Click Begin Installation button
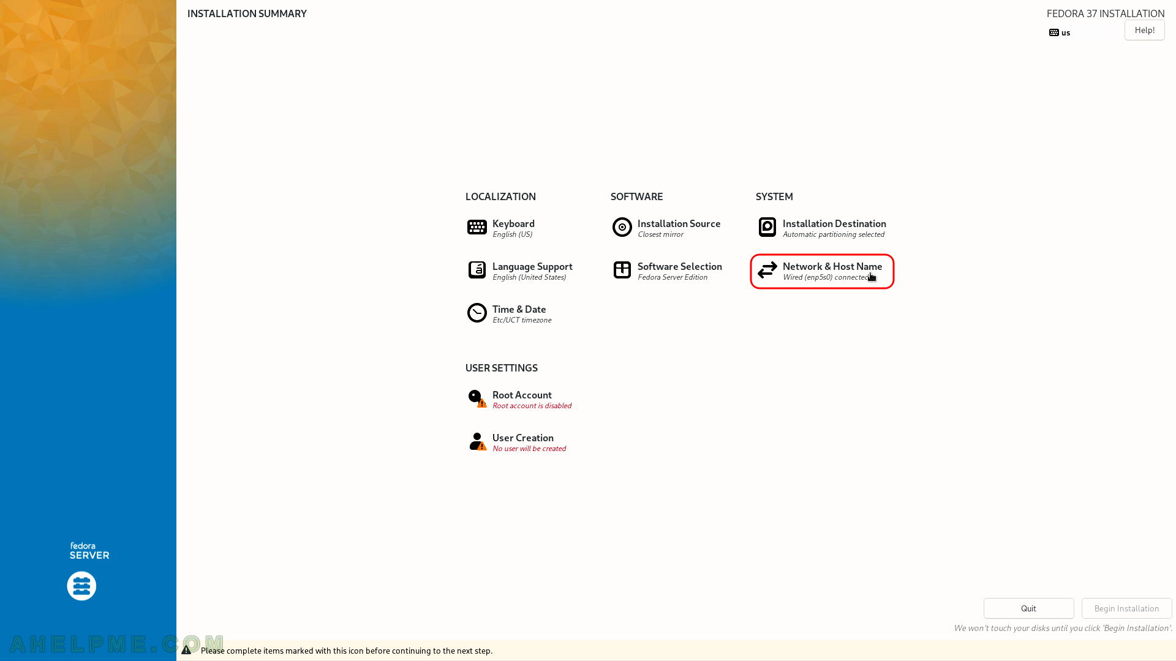The height and width of the screenshot is (661, 1176). [x=1126, y=608]
